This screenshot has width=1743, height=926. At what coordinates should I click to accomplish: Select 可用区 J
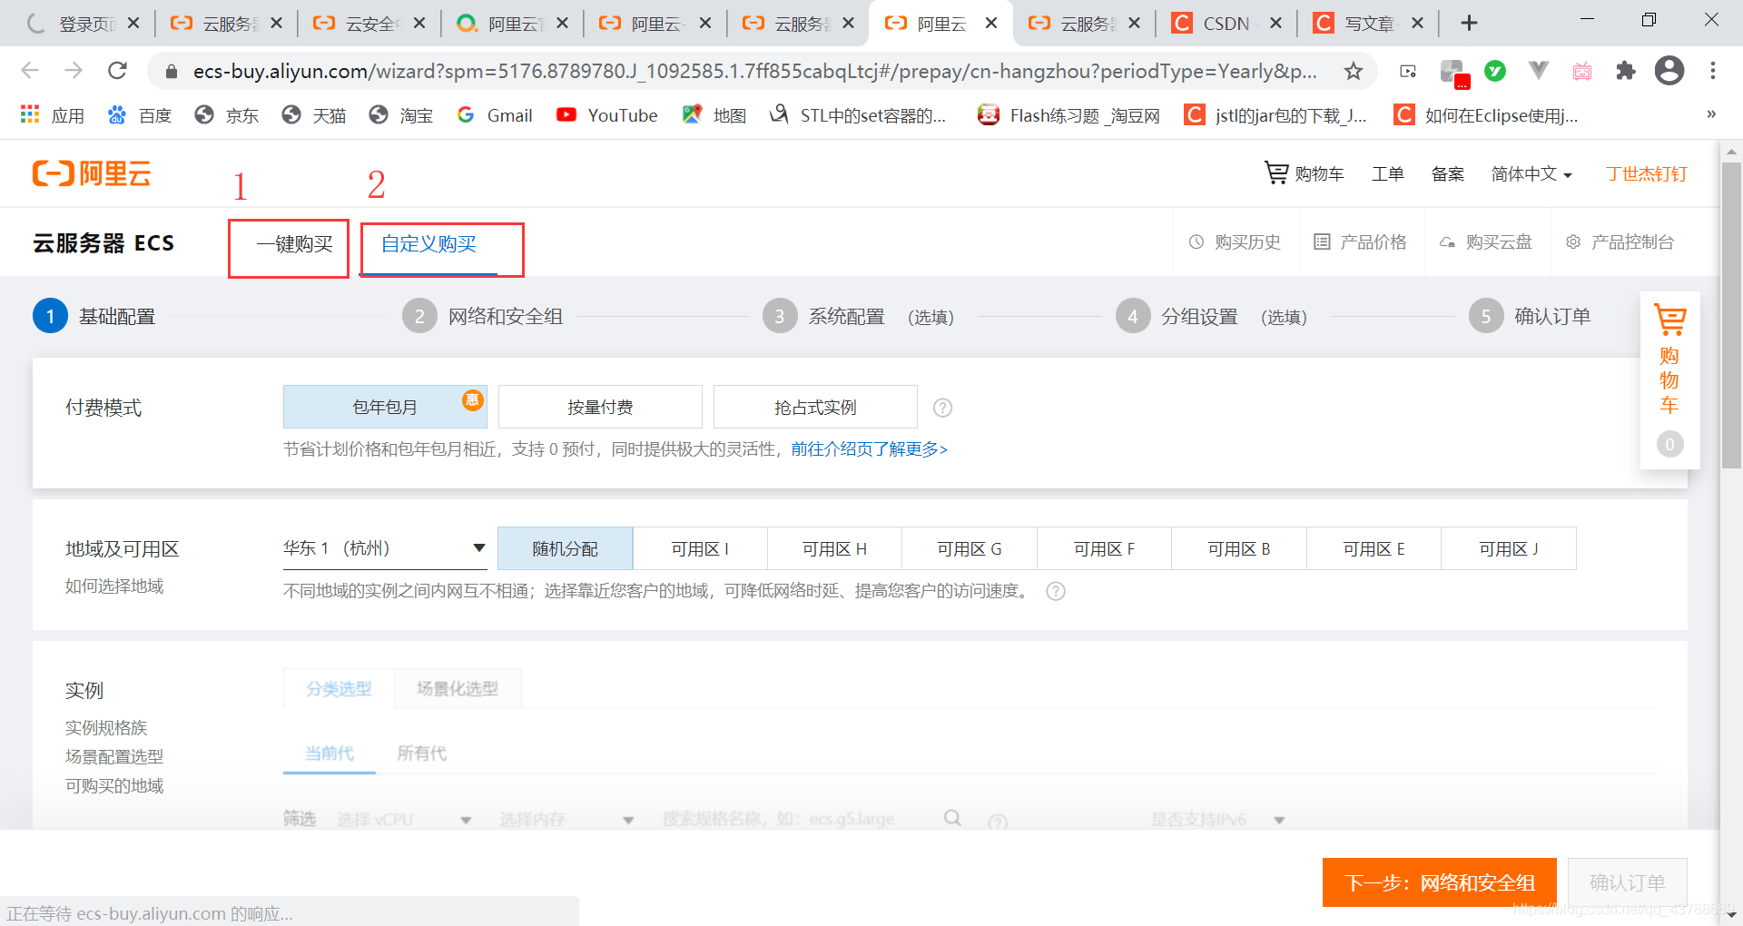coord(1509,548)
